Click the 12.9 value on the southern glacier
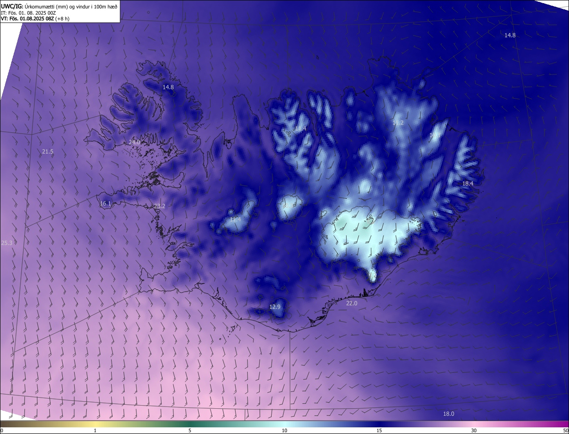The image size is (569, 434). pos(275,307)
